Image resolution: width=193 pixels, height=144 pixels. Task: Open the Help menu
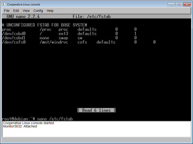(50, 11)
